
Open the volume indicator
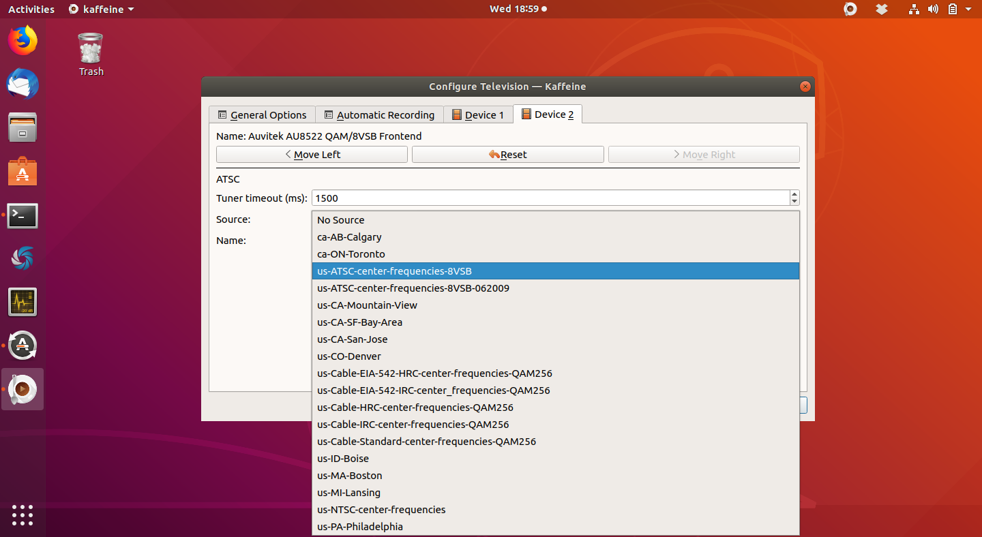pos(933,9)
